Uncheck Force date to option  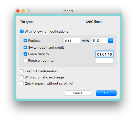click(25, 54)
